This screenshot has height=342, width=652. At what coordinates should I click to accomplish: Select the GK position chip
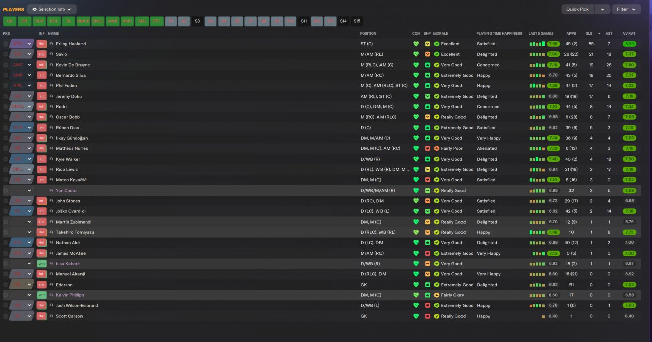[9, 21]
